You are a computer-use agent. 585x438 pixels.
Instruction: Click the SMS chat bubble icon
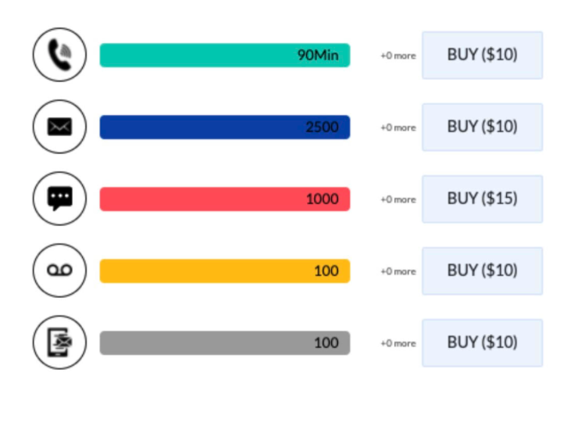59,199
